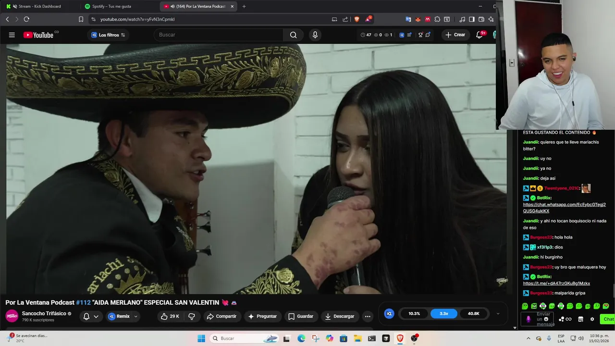Screen dimensions: 615x346
Task: Open the extensions puzzle icon
Action: click(437, 19)
